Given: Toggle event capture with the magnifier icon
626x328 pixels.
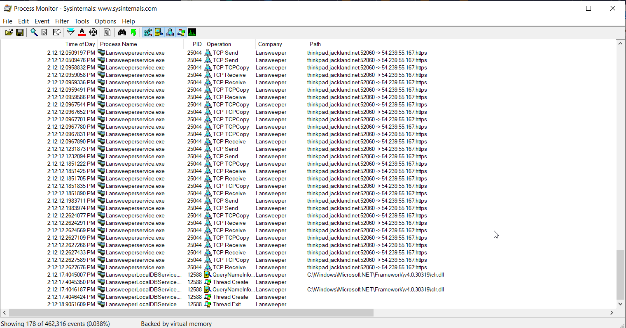Looking at the screenshot, I should pos(34,32).
